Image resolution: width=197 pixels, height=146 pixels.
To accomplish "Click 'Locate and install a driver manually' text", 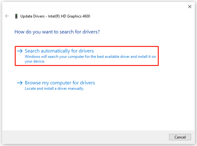I will pos(54,88).
